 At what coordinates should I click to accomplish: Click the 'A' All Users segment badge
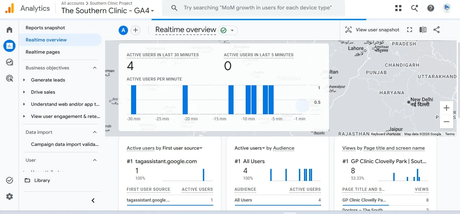[x=123, y=30]
